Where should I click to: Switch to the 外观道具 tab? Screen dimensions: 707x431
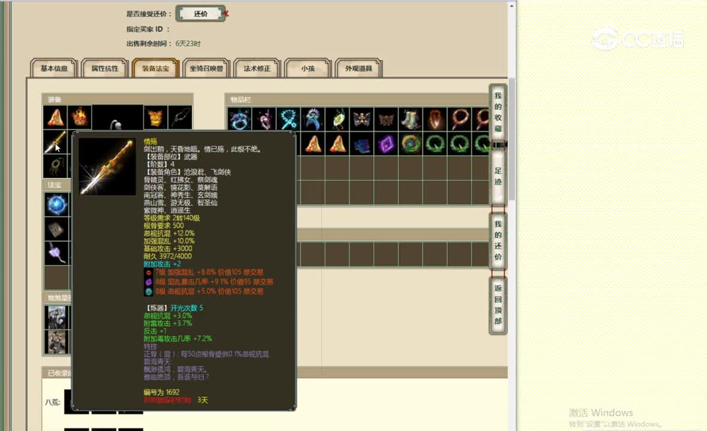(359, 68)
